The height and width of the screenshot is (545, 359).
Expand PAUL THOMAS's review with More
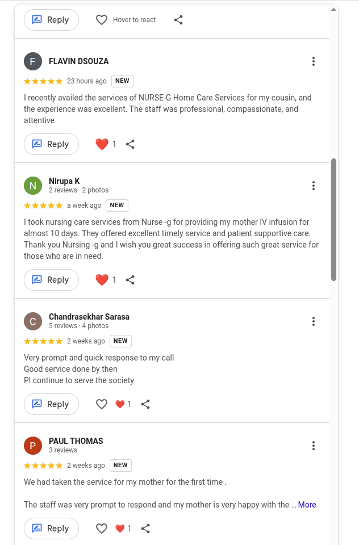(x=307, y=505)
